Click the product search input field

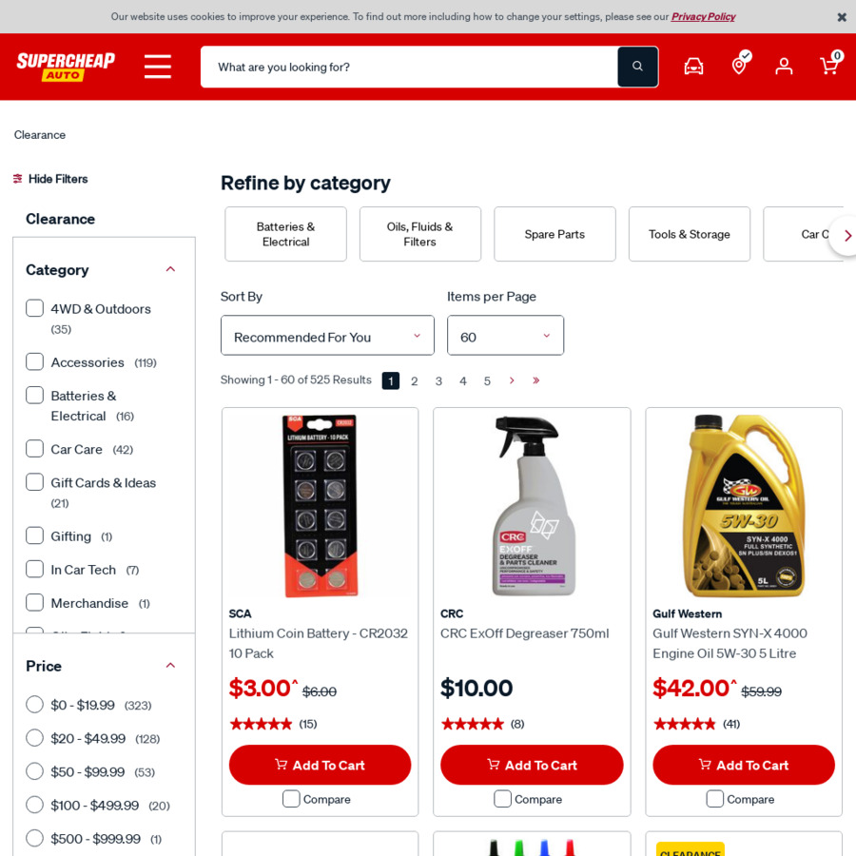(409, 67)
